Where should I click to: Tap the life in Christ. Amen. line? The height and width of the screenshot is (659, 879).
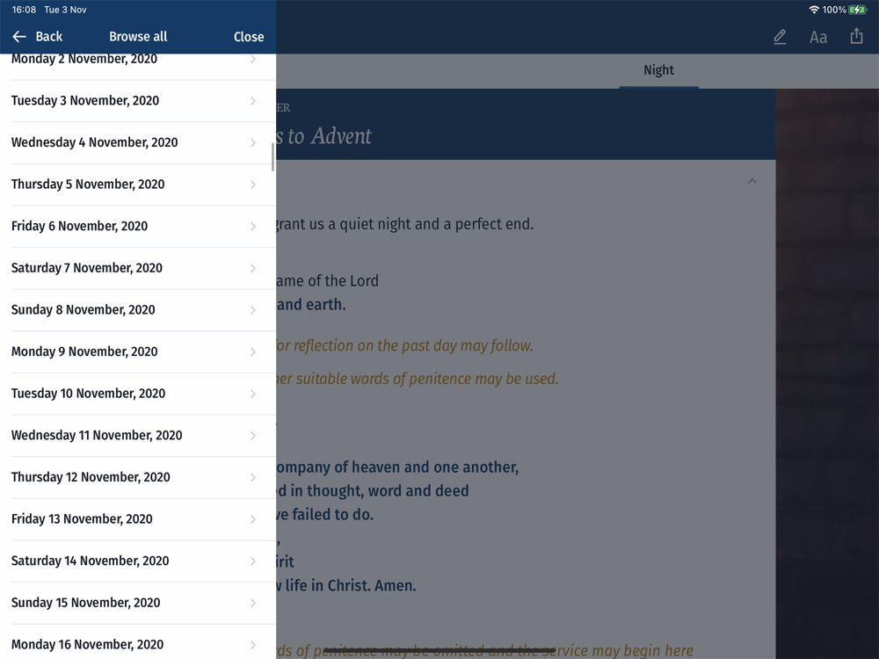click(x=346, y=585)
